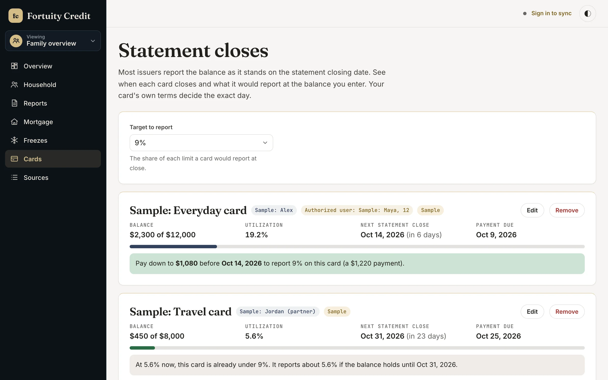608x380 pixels.
Task: Edit the Sample: Travel card
Action: (x=532, y=312)
